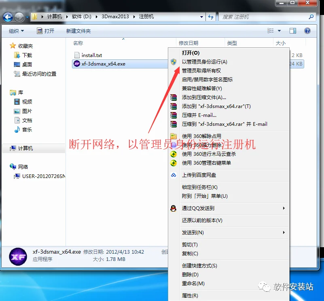Open the 音乐 library
The width and height of the screenshot is (324, 301).
[23, 129]
